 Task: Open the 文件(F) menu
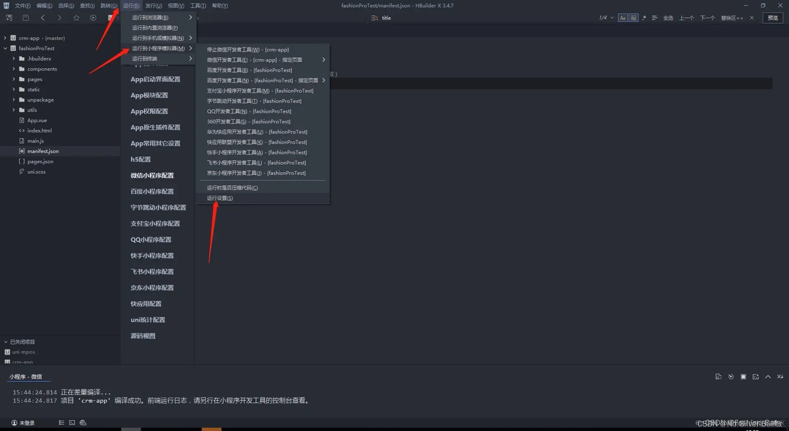click(23, 5)
